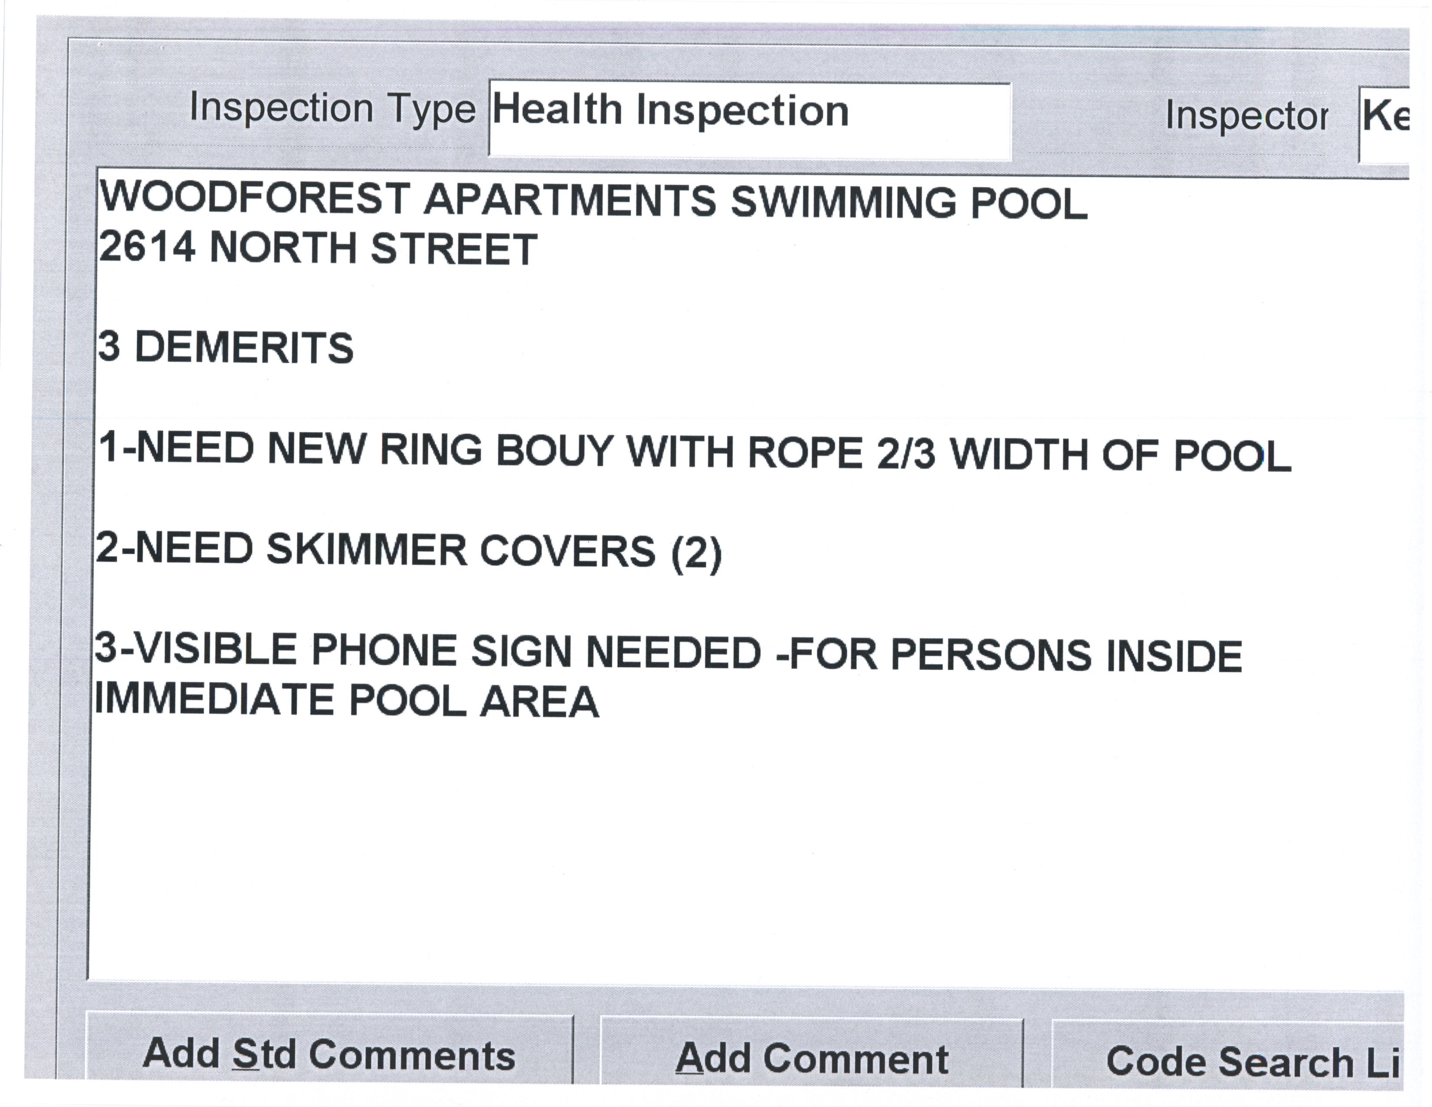Screen dimensions: 1432x1107
Task: Click the WOODFOREST APARTMENTS SWIMMING POOL line
Action: 592,200
